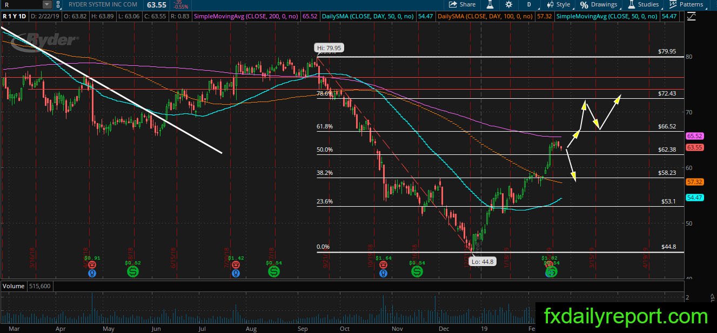
Task: Click the $1.64 earnings phone icon
Action: tap(383, 265)
